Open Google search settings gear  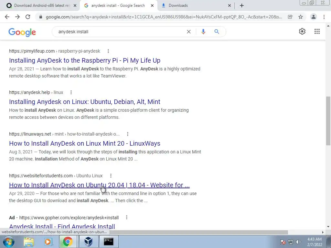[302, 31]
